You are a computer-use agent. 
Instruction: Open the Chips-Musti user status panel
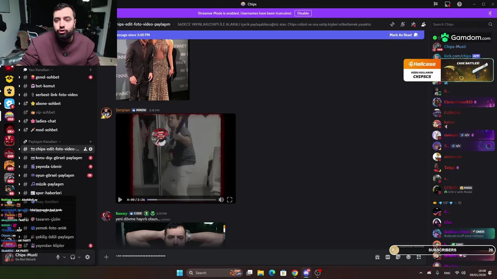(27, 257)
